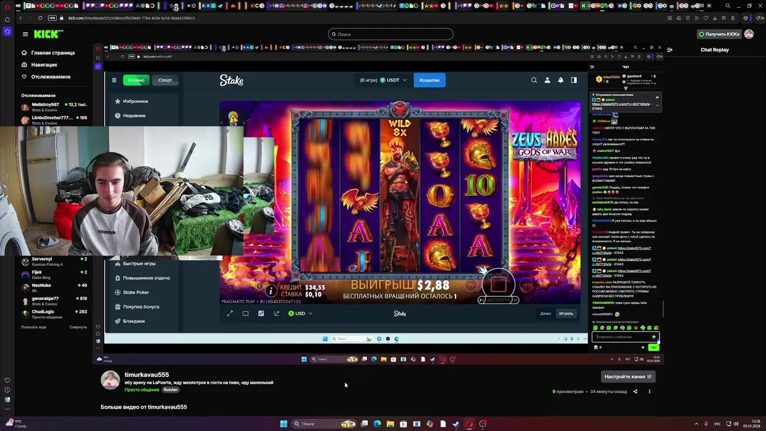Open Навигация in the Kick sidebar

[x=39, y=65]
